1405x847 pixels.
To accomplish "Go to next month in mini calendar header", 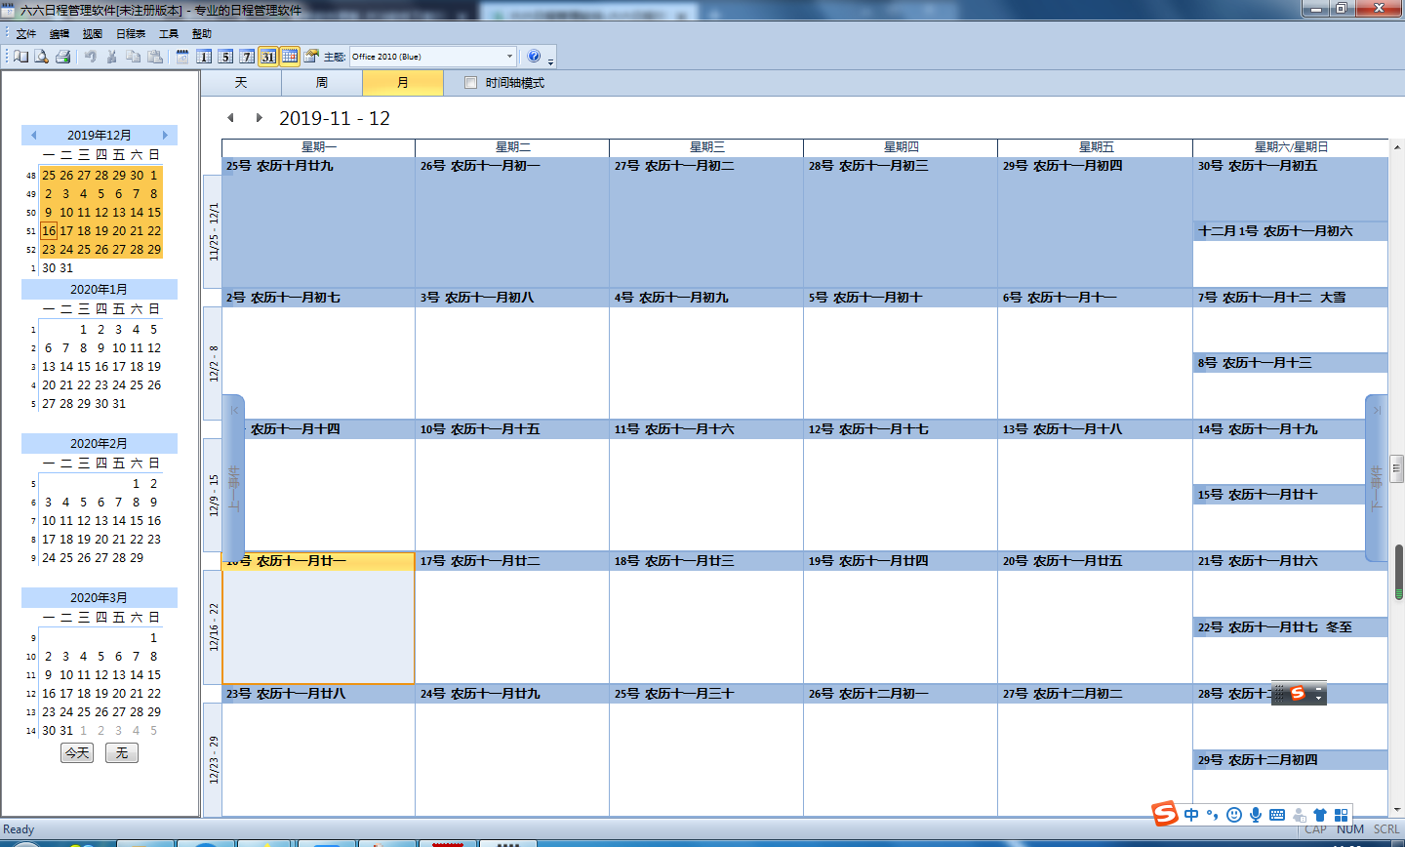I will click(165, 135).
